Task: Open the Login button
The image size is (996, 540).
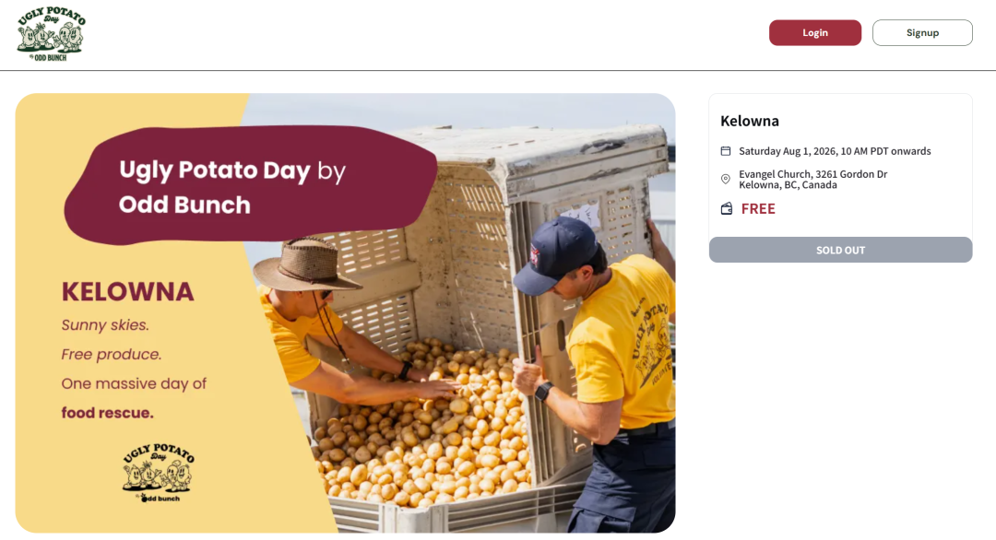Action: (815, 33)
